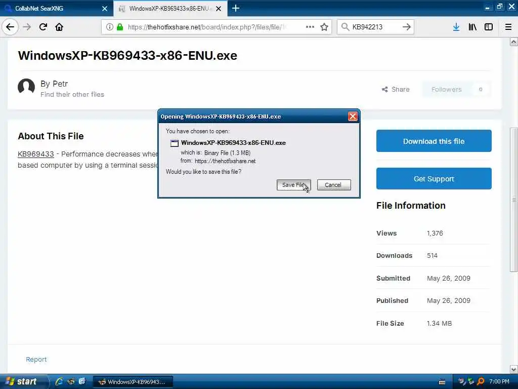518x389 pixels.
Task: Click the orange magnifier tray icon
Action: pos(481,381)
